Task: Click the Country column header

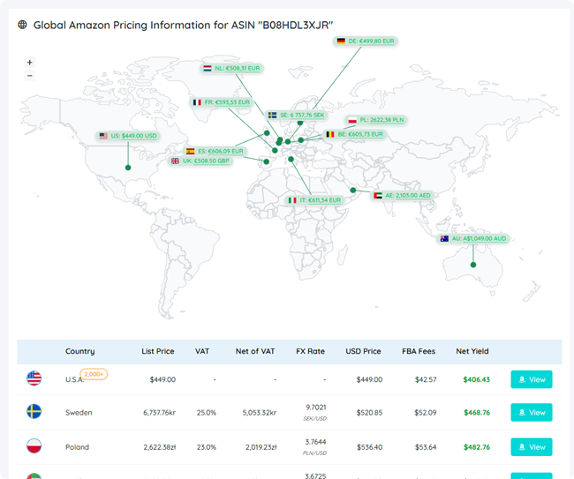Action: click(x=79, y=351)
